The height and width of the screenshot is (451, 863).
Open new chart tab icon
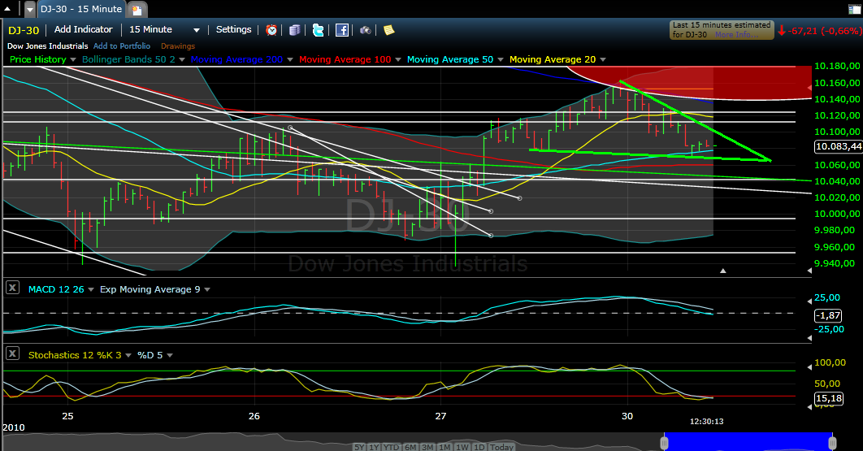[x=137, y=10]
